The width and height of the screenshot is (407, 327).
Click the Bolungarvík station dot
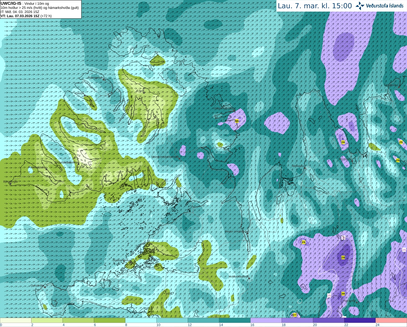click(x=104, y=79)
